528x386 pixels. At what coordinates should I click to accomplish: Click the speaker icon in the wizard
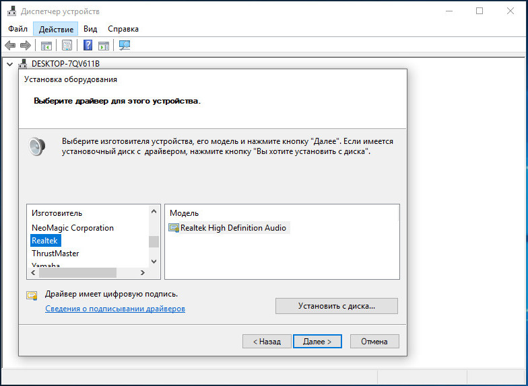tap(36, 147)
